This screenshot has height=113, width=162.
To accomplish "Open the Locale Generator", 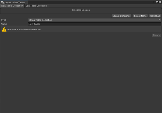I will pyautogui.click(x=121, y=16).
